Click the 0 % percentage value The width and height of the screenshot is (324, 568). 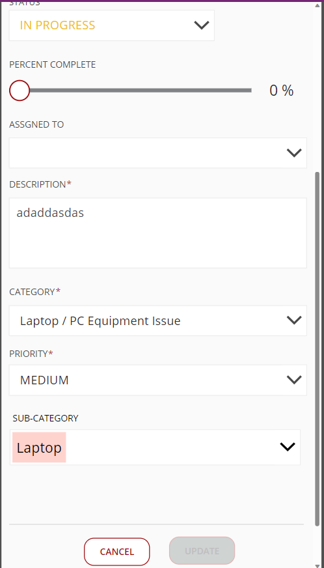coord(281,91)
